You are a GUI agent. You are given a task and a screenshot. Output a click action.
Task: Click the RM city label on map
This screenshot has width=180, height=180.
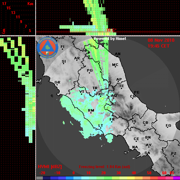[91, 111]
